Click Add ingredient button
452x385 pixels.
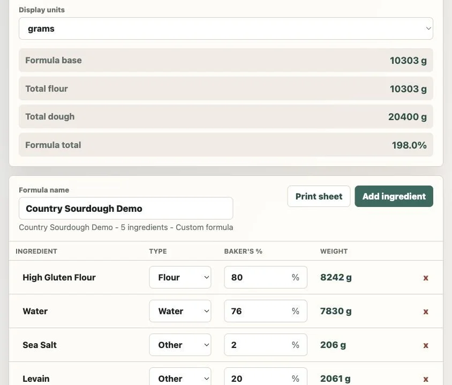click(394, 196)
